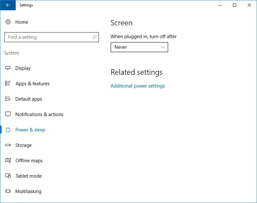Click the dropdown chevron next to Never
Screen dimensions: 257x203
click(162, 47)
